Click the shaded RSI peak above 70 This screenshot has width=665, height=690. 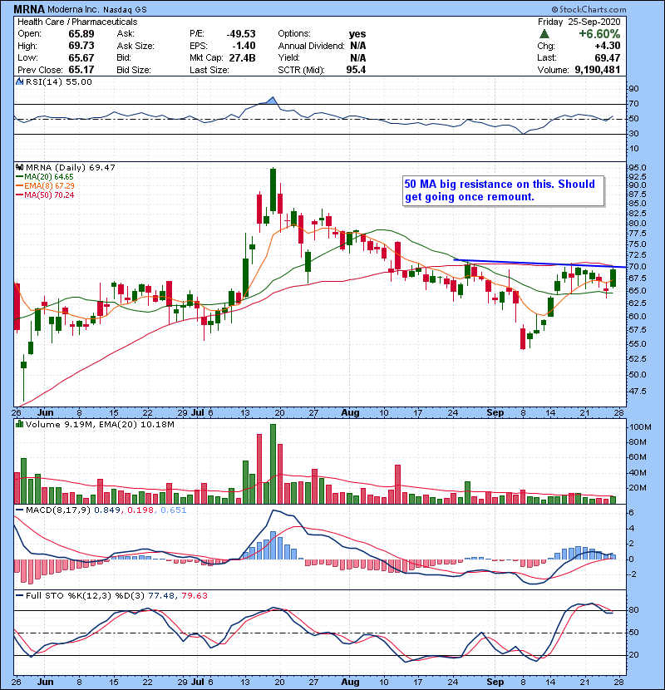click(272, 101)
